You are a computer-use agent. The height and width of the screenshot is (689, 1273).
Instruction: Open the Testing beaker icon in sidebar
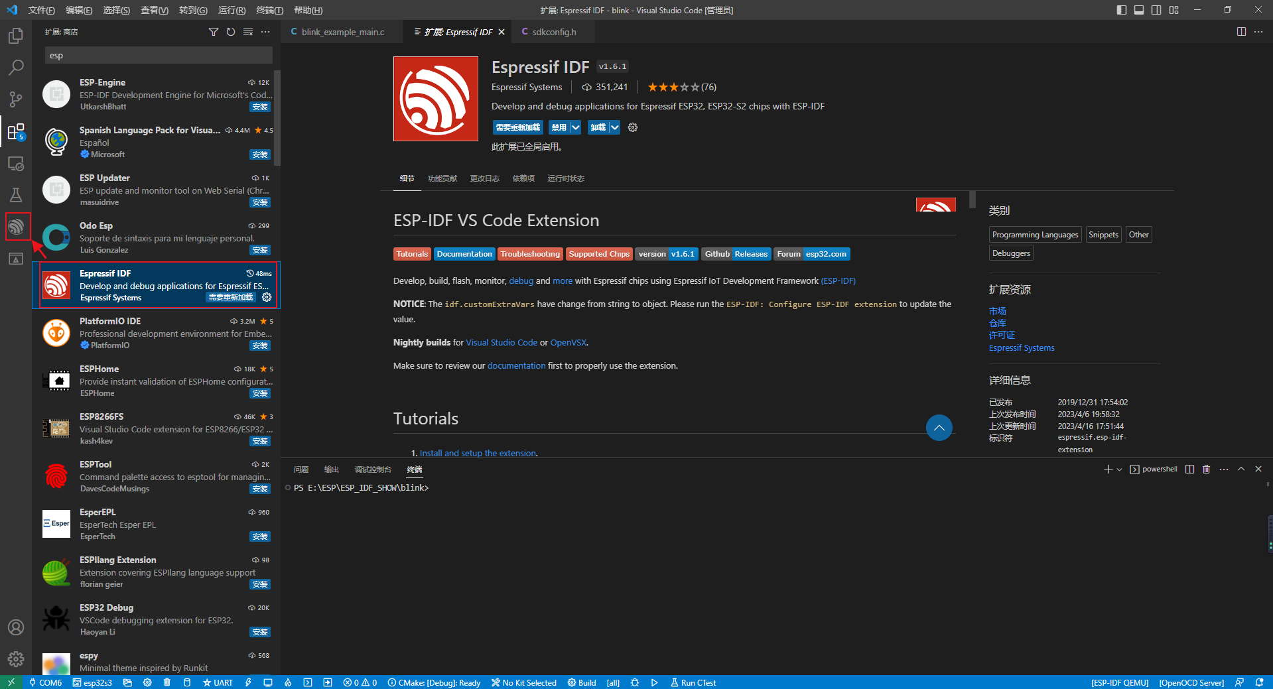[x=16, y=194]
